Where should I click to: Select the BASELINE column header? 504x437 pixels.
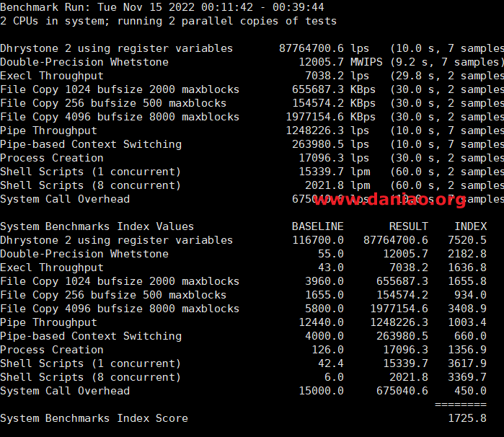(317, 226)
